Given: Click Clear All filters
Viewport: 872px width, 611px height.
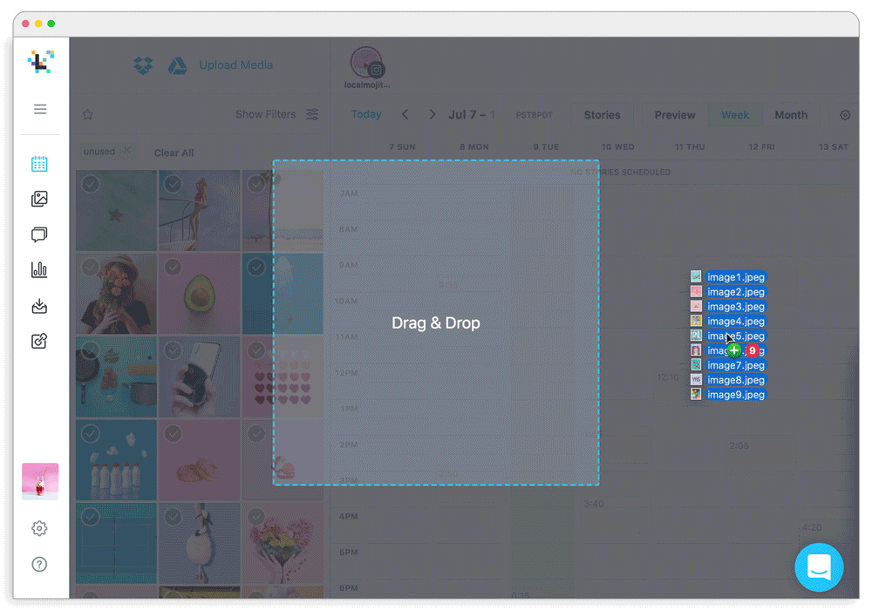Looking at the screenshot, I should (x=174, y=153).
